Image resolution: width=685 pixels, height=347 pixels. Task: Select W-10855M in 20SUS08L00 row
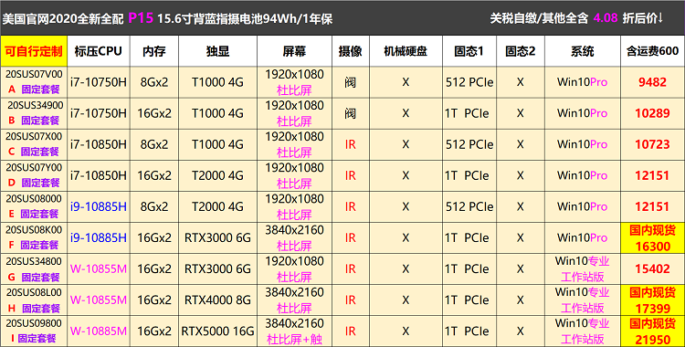[99, 300]
